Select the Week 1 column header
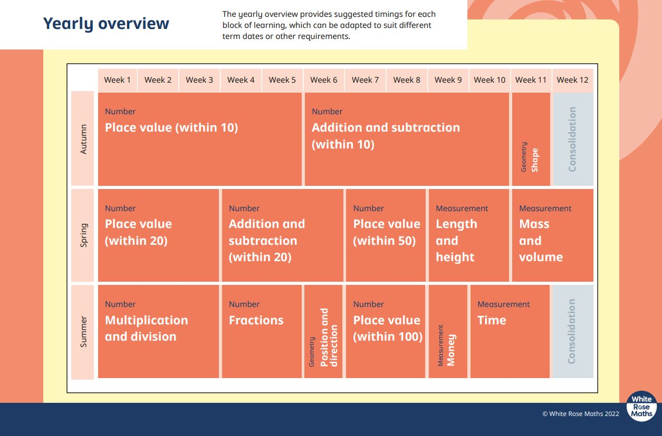The width and height of the screenshot is (662, 436). point(117,80)
